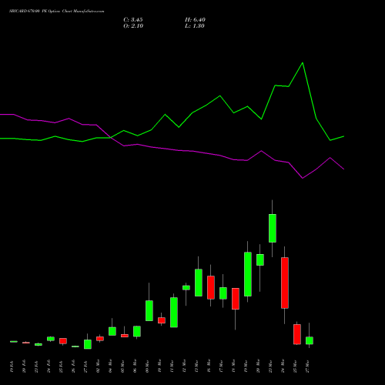Click the close value C: 3.45
385x385 pixels.
133,20
